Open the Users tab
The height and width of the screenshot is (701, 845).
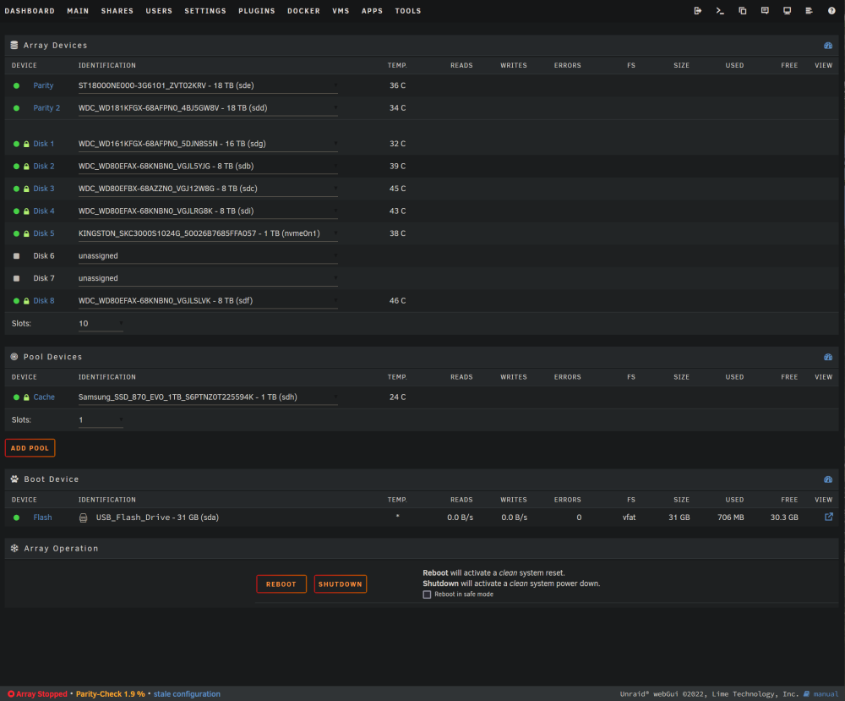(x=159, y=11)
